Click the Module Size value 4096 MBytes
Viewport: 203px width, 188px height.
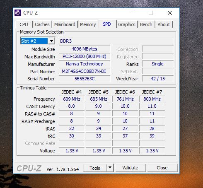point(85,49)
